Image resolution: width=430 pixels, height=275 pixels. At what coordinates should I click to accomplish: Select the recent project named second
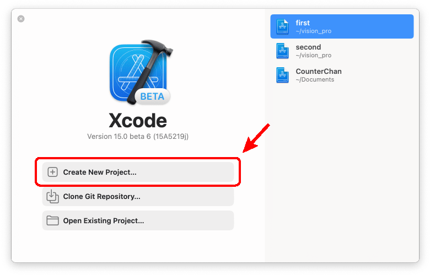point(342,51)
